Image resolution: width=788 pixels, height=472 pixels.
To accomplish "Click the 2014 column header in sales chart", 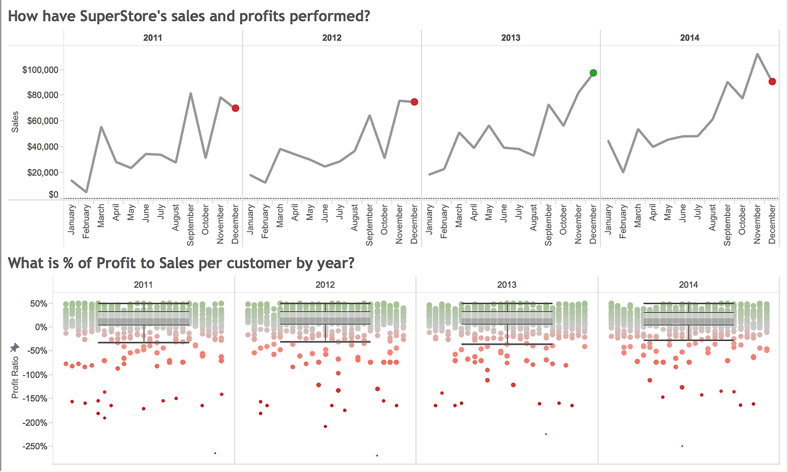I will click(x=689, y=38).
